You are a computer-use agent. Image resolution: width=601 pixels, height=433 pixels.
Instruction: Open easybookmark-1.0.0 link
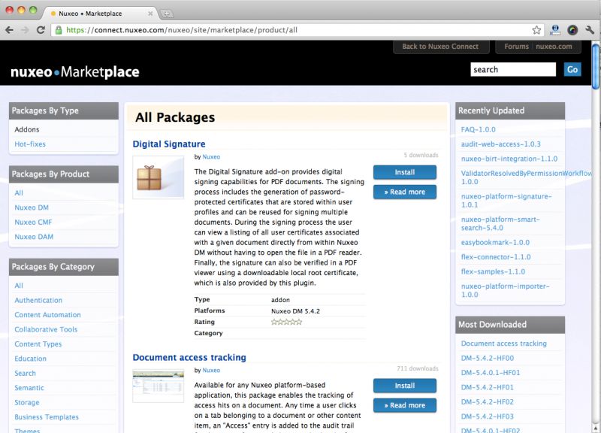pyautogui.click(x=495, y=242)
